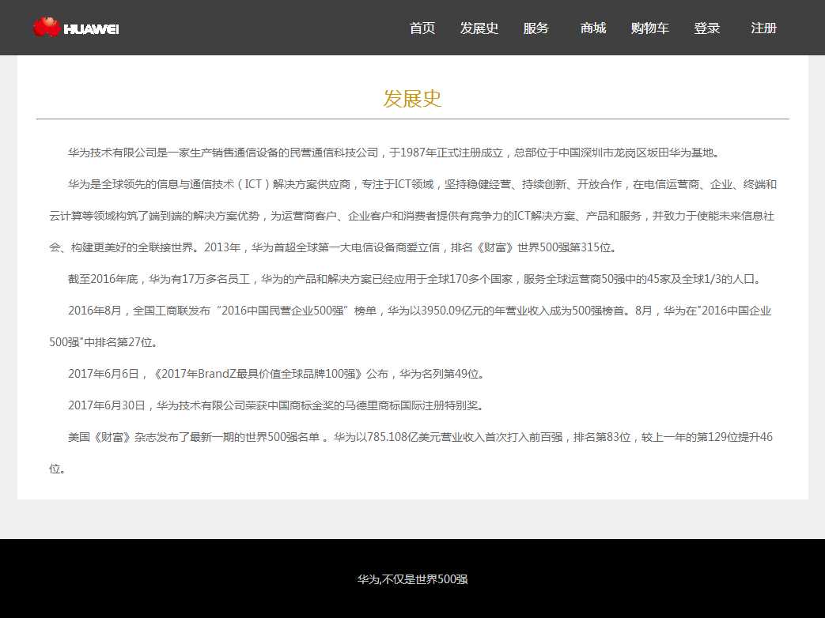This screenshot has height=618, width=825.
Task: Click the 注册 register link
Action: coord(763,28)
